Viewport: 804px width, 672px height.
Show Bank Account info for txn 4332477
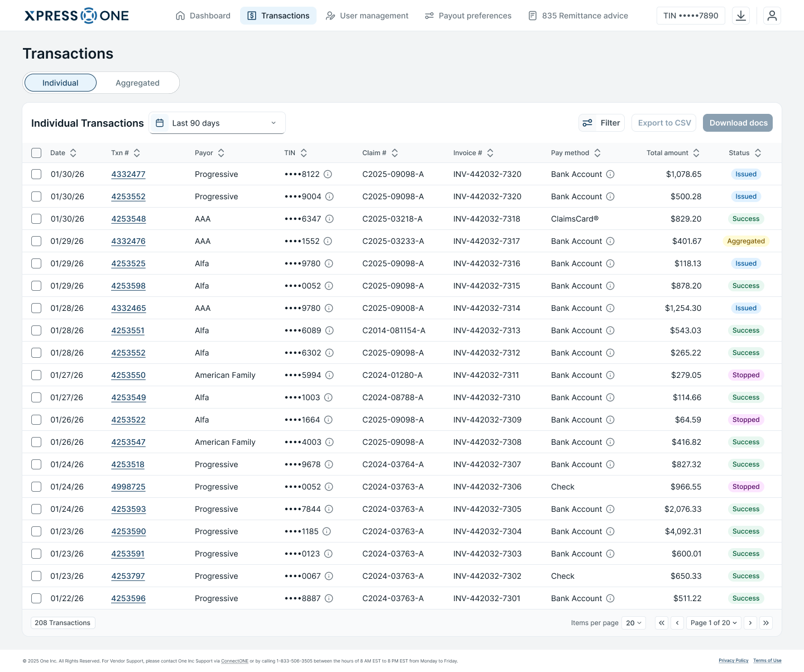610,174
